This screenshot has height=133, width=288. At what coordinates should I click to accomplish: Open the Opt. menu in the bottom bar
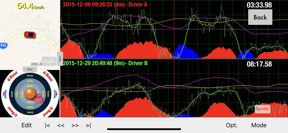232,125
